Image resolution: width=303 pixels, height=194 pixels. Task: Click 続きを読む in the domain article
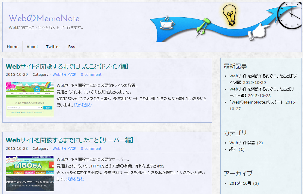tap(83, 105)
